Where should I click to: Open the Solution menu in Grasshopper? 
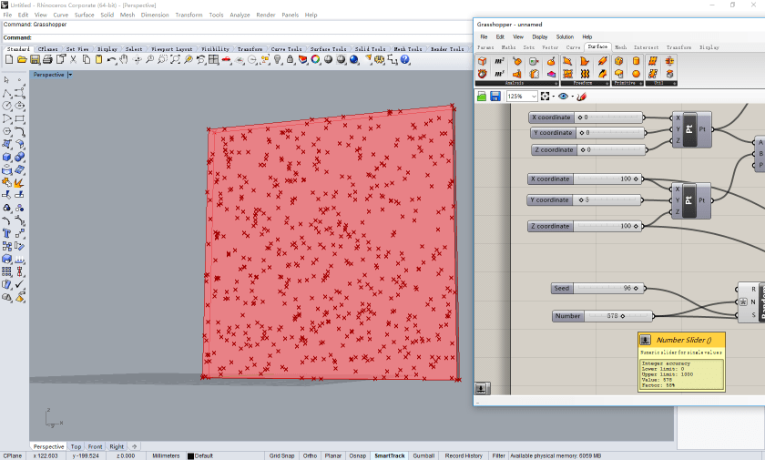pyautogui.click(x=565, y=36)
